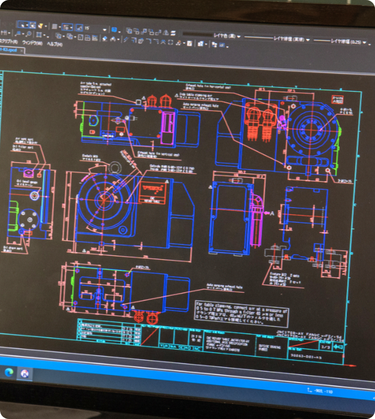Click the text A tool icon
Viewport: 375px width, 419px height.
click(114, 39)
